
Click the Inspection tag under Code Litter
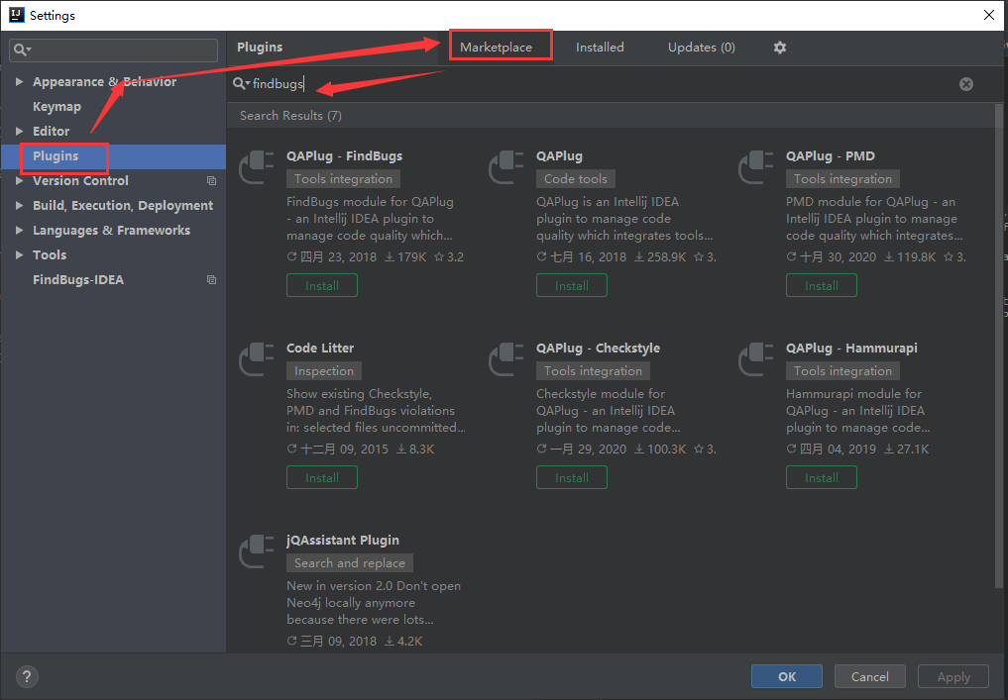point(323,370)
